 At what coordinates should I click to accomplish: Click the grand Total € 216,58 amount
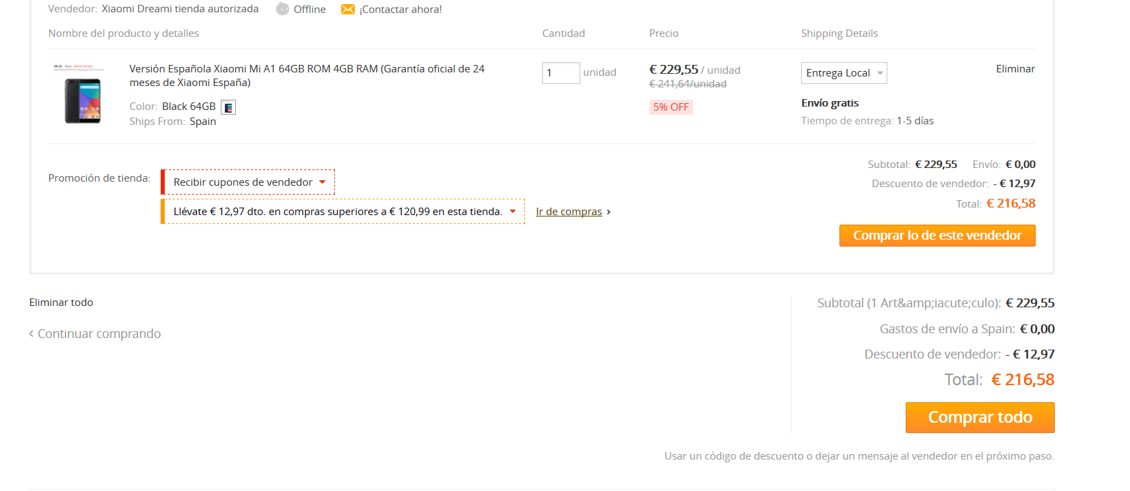point(1023,380)
